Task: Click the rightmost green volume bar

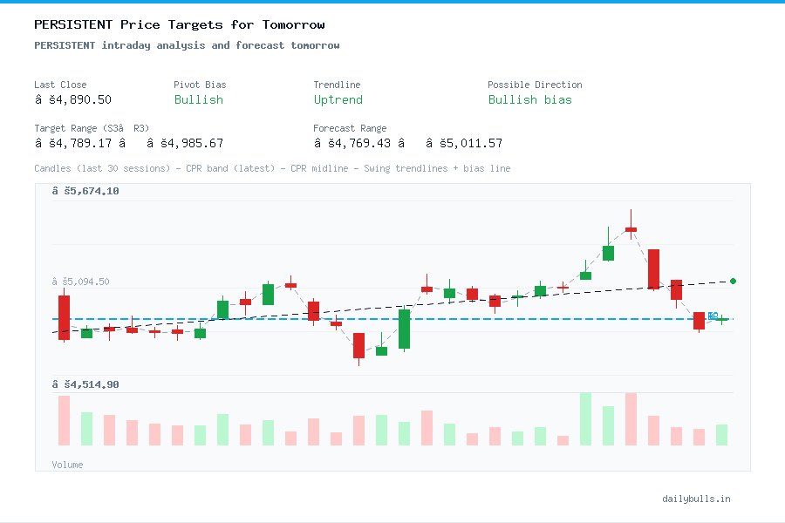Action: [721, 435]
